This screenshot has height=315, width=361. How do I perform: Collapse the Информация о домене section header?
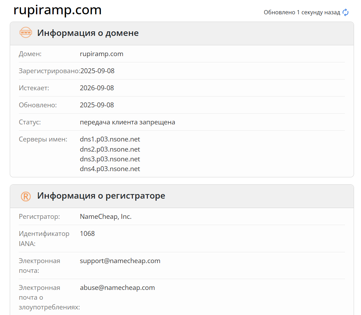[x=88, y=33]
